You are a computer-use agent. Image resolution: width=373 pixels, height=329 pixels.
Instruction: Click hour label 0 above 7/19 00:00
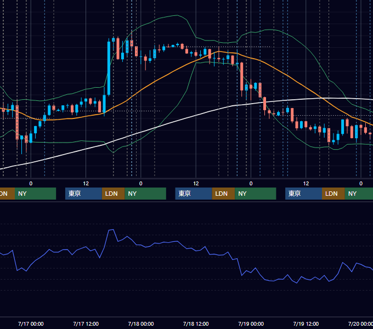pos(251,184)
